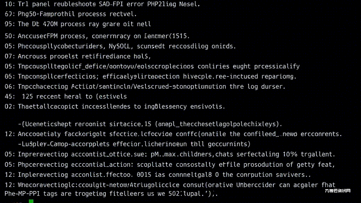Screen dimensions: 361x203
Task: Click the 'Phpcerevectiog' log line
Action: pos(170,165)
